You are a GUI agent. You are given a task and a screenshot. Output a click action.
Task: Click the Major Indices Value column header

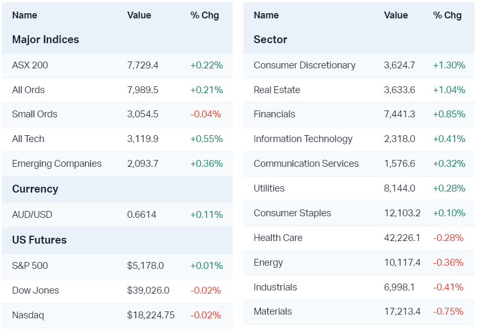click(139, 15)
